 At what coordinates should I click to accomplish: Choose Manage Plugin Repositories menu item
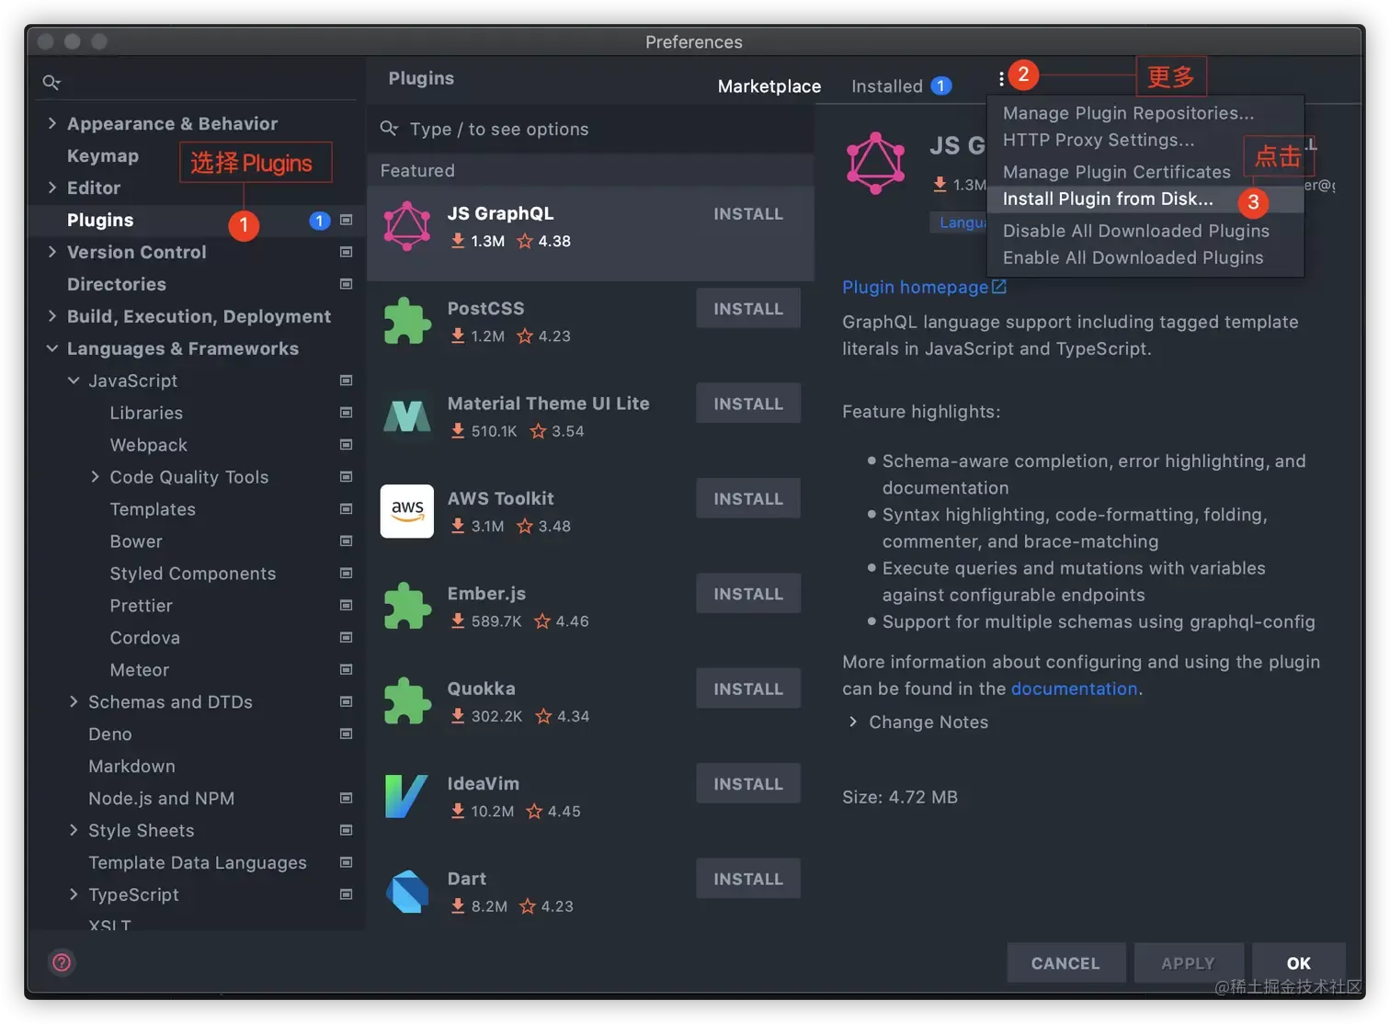1145,113
